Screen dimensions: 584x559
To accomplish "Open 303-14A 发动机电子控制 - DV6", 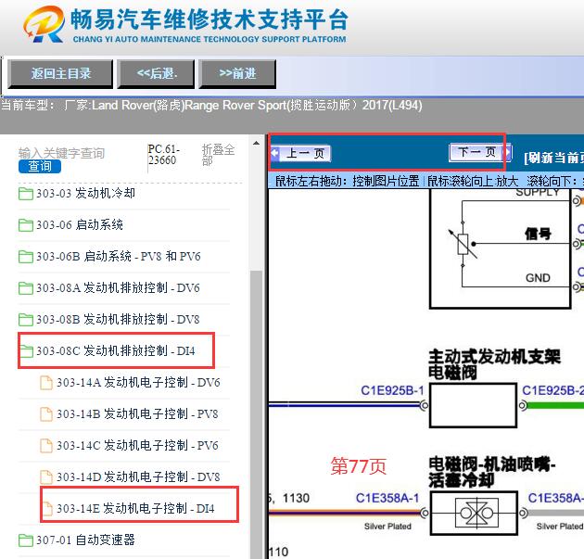I will pos(138,383).
